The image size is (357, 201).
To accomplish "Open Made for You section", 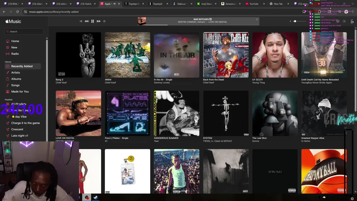I will (x=23, y=92).
